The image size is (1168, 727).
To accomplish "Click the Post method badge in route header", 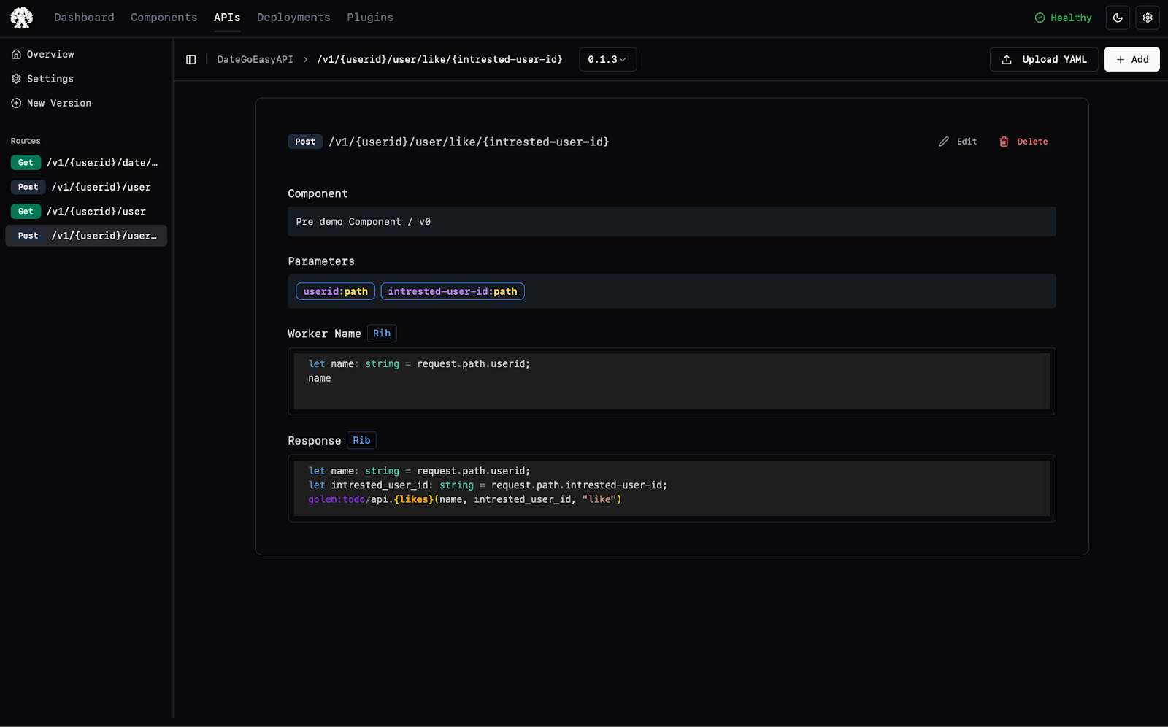I will pyautogui.click(x=305, y=142).
